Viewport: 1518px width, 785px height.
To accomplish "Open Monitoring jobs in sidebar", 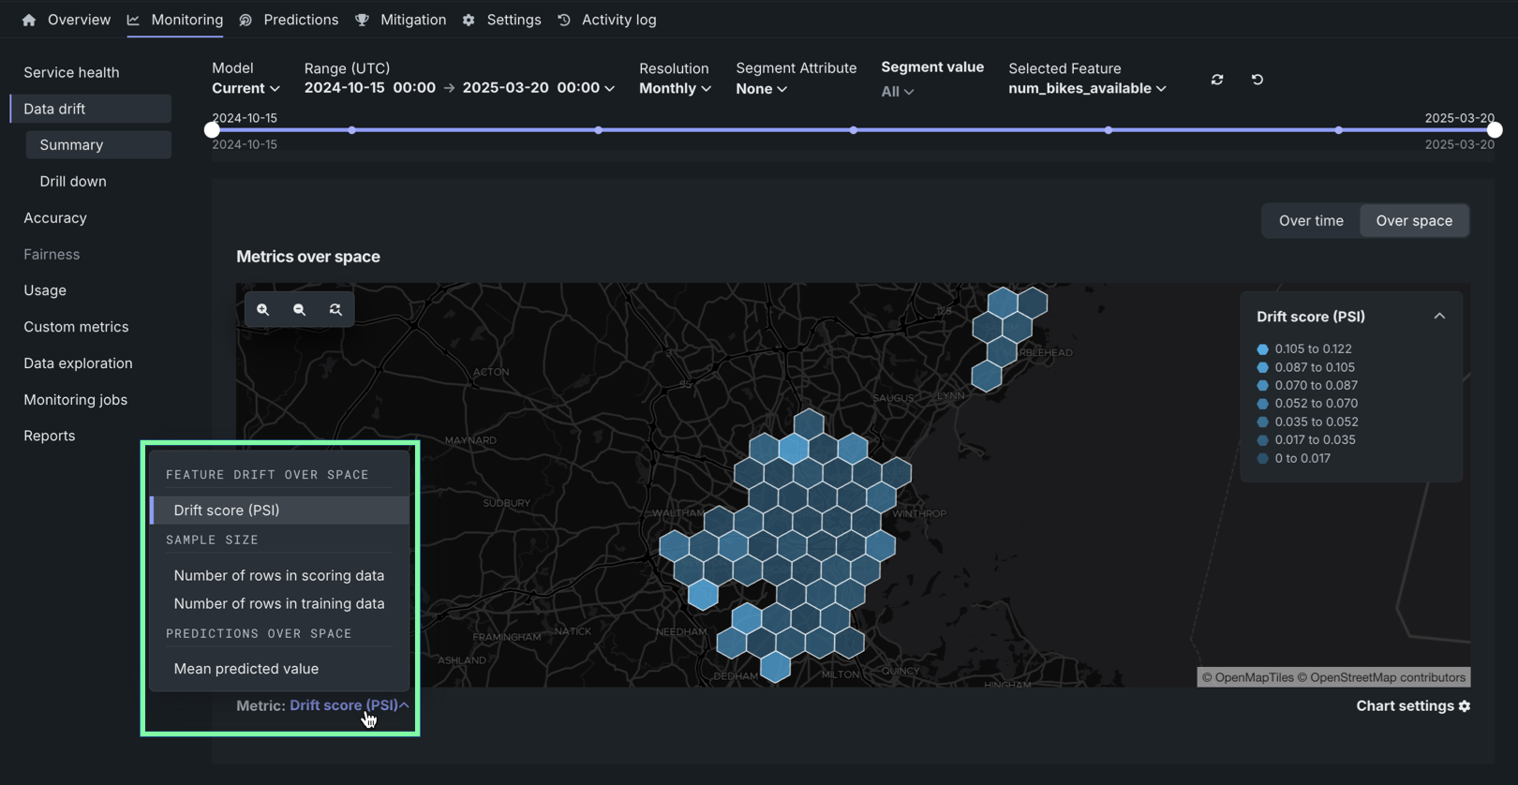I will point(75,399).
